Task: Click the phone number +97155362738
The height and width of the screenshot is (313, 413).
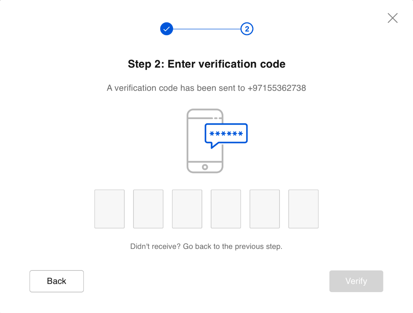Action: click(x=277, y=88)
